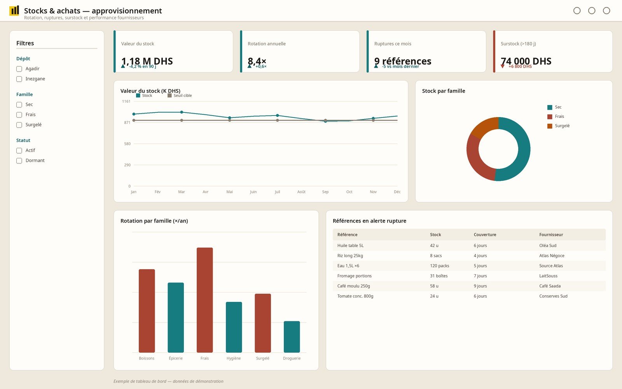Click the Sec swatch in donut legend
The height and width of the screenshot is (389, 622).
click(550, 107)
